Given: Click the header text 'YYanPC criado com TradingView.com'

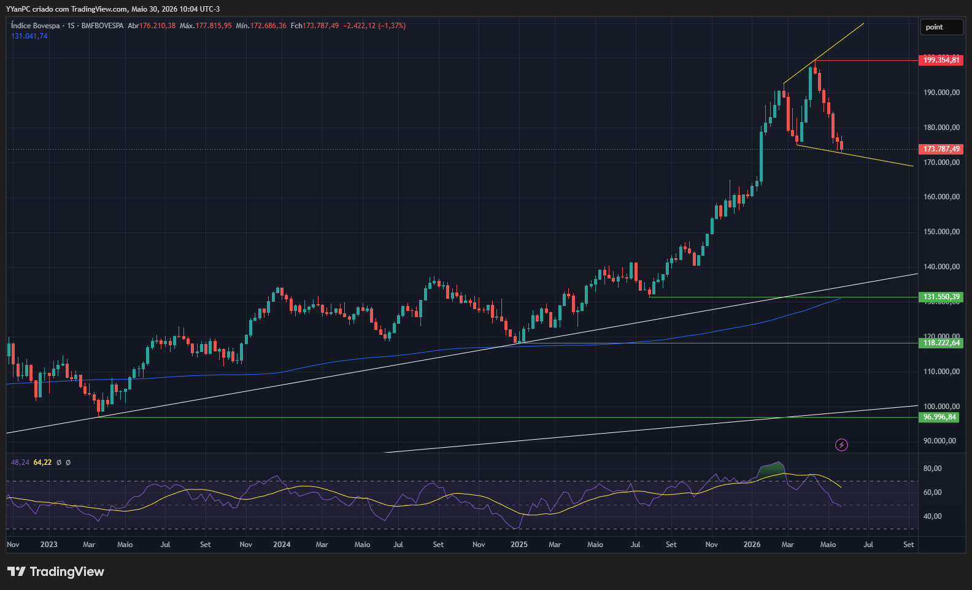Looking at the screenshot, I should coord(67,9).
